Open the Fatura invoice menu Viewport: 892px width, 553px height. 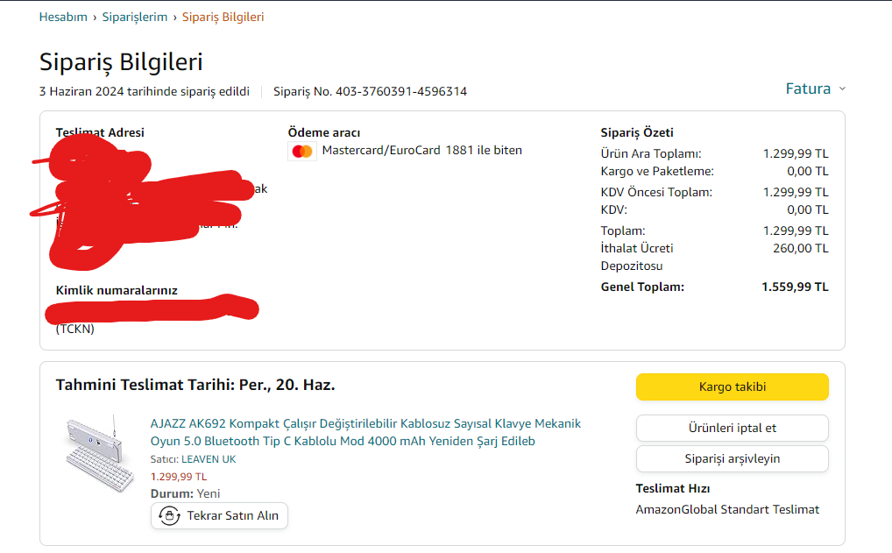pyautogui.click(x=808, y=89)
